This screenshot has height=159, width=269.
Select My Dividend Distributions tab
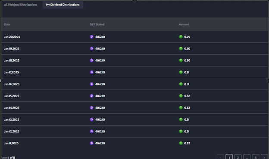coord(63,5)
